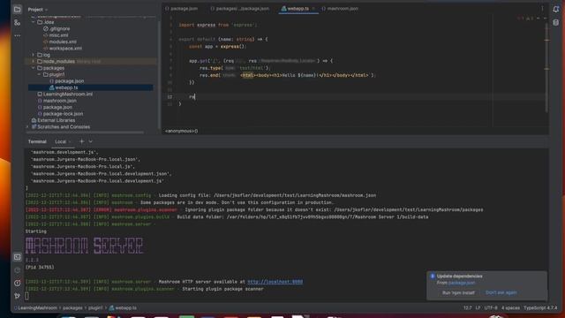Click packages in the breadcrumb bar

click(72, 308)
